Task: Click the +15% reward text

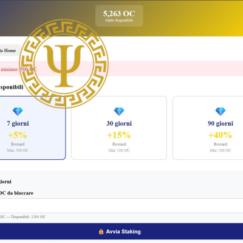Action: [x=119, y=135]
